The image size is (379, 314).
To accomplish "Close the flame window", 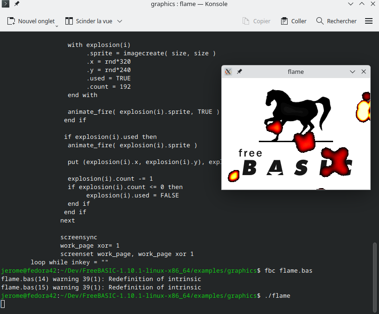I will (364, 72).
